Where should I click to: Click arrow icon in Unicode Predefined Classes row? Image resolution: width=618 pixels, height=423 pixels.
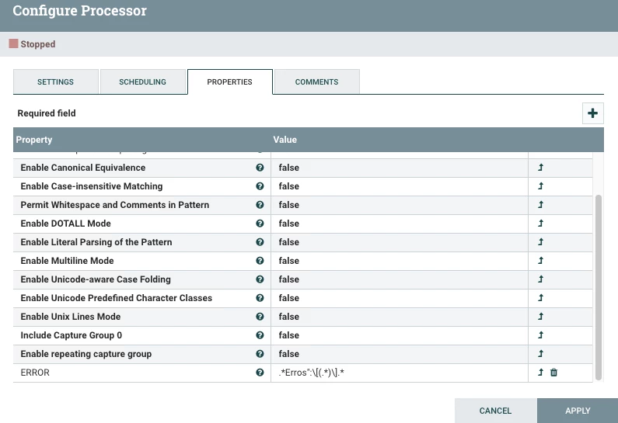point(541,298)
